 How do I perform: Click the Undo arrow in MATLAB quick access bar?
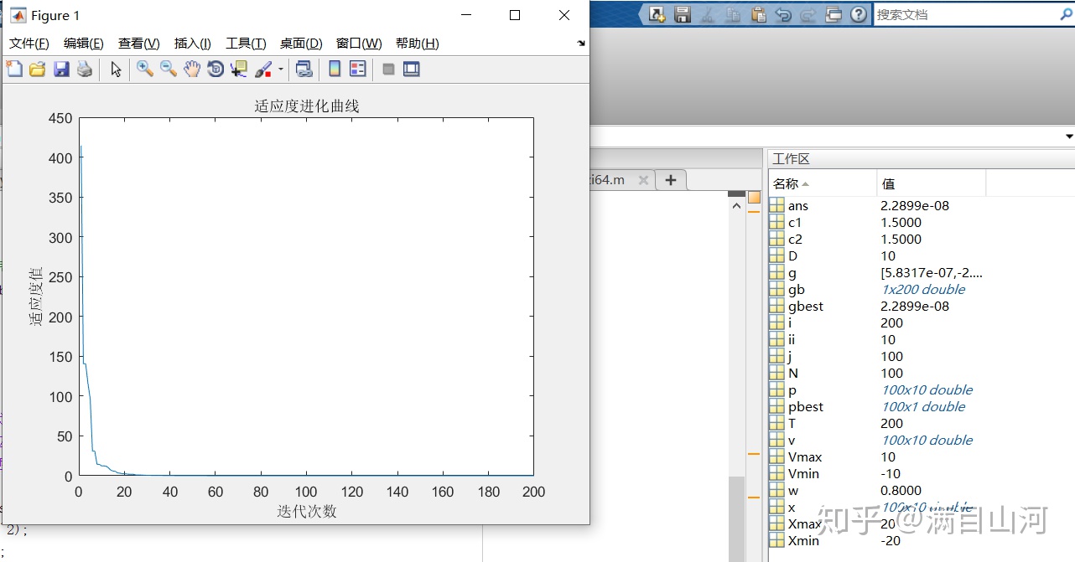pos(783,14)
